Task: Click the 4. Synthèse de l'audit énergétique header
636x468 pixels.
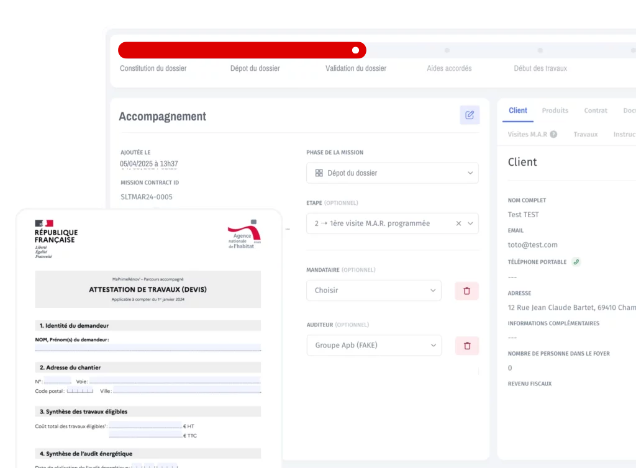Action: coord(148,454)
